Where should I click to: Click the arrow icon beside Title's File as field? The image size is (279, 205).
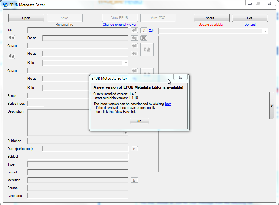(134, 38)
